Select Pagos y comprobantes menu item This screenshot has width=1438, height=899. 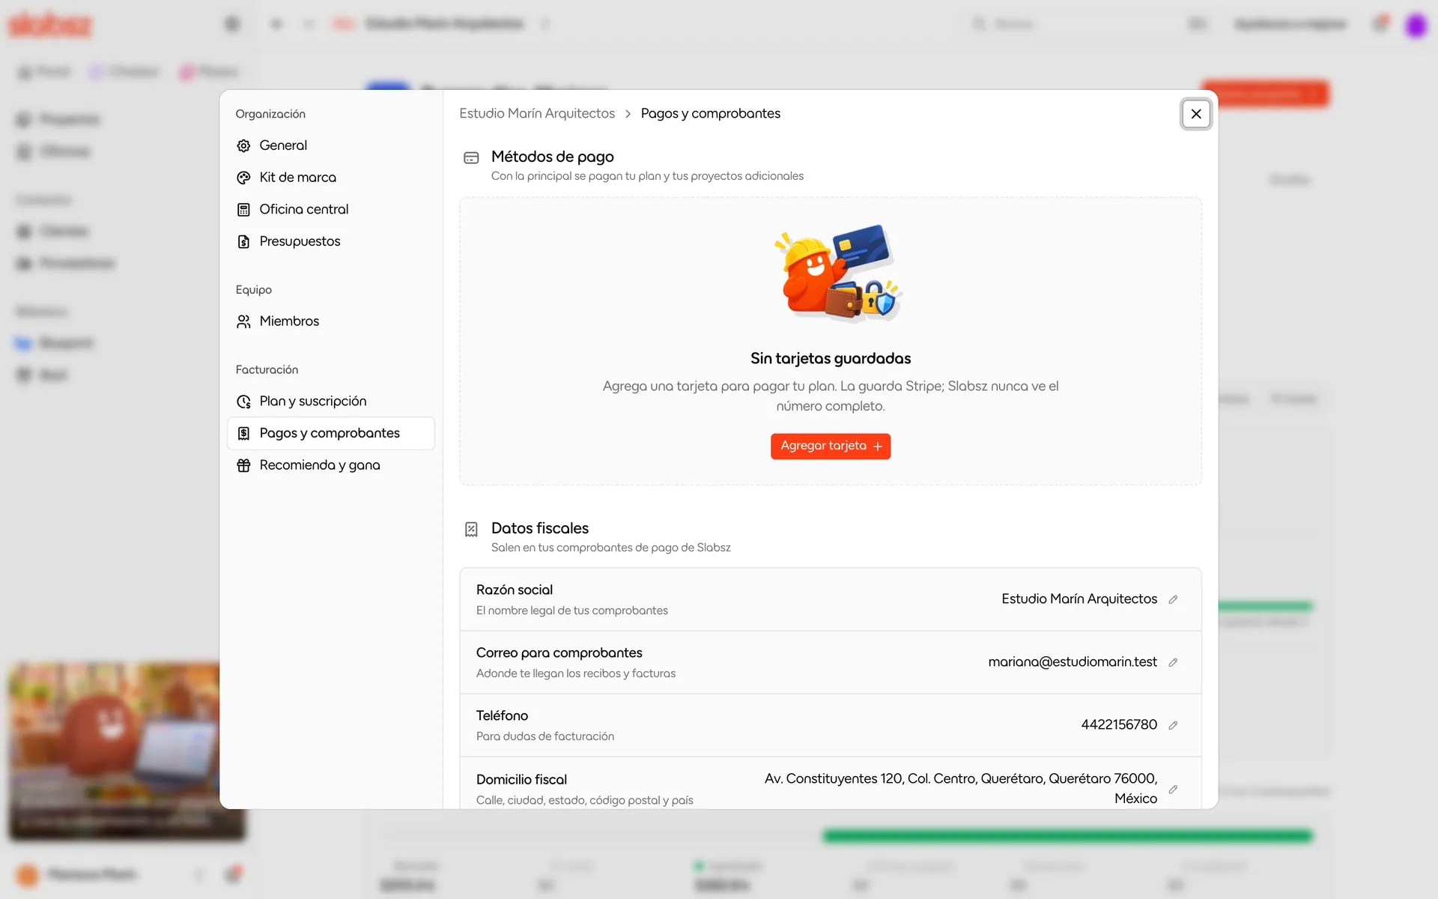(x=330, y=433)
